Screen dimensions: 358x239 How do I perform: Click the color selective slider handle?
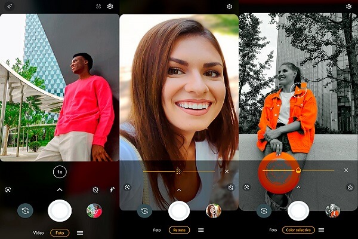coord(298,170)
